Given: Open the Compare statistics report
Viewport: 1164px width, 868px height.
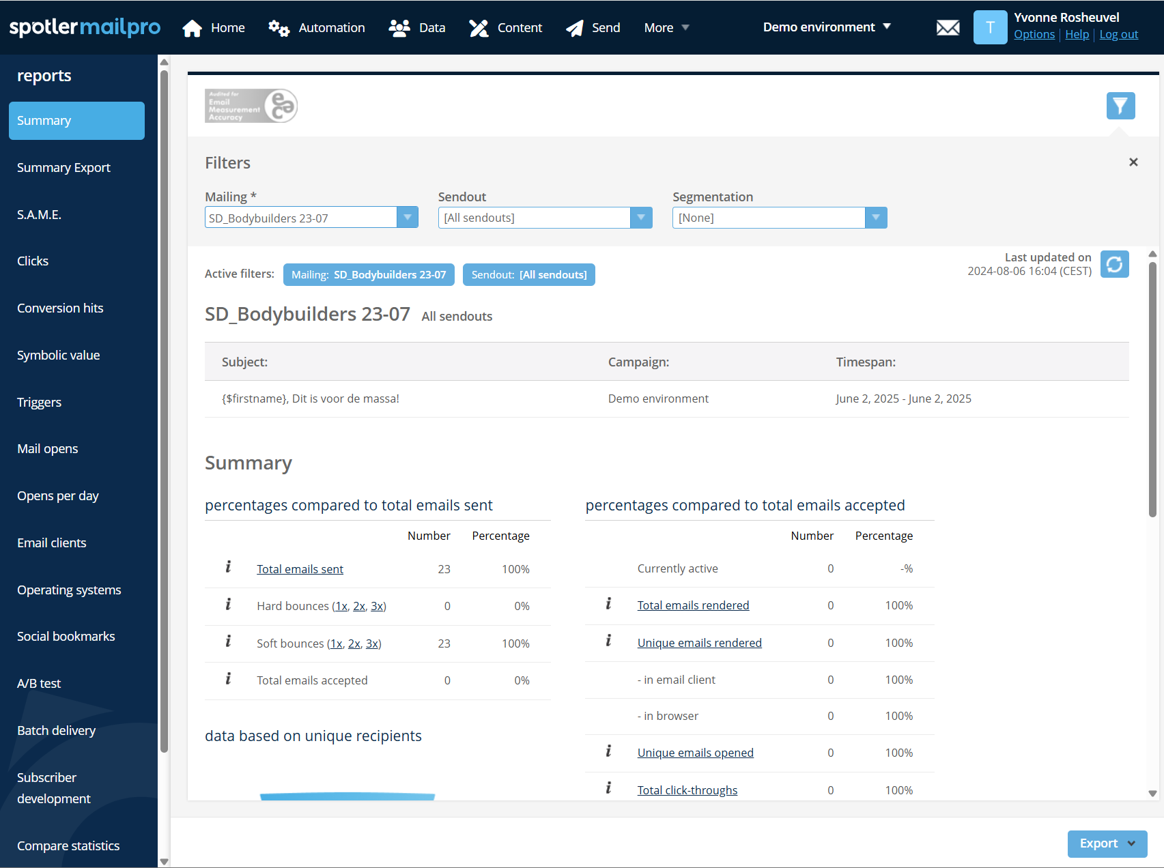Looking at the screenshot, I should pos(68,846).
